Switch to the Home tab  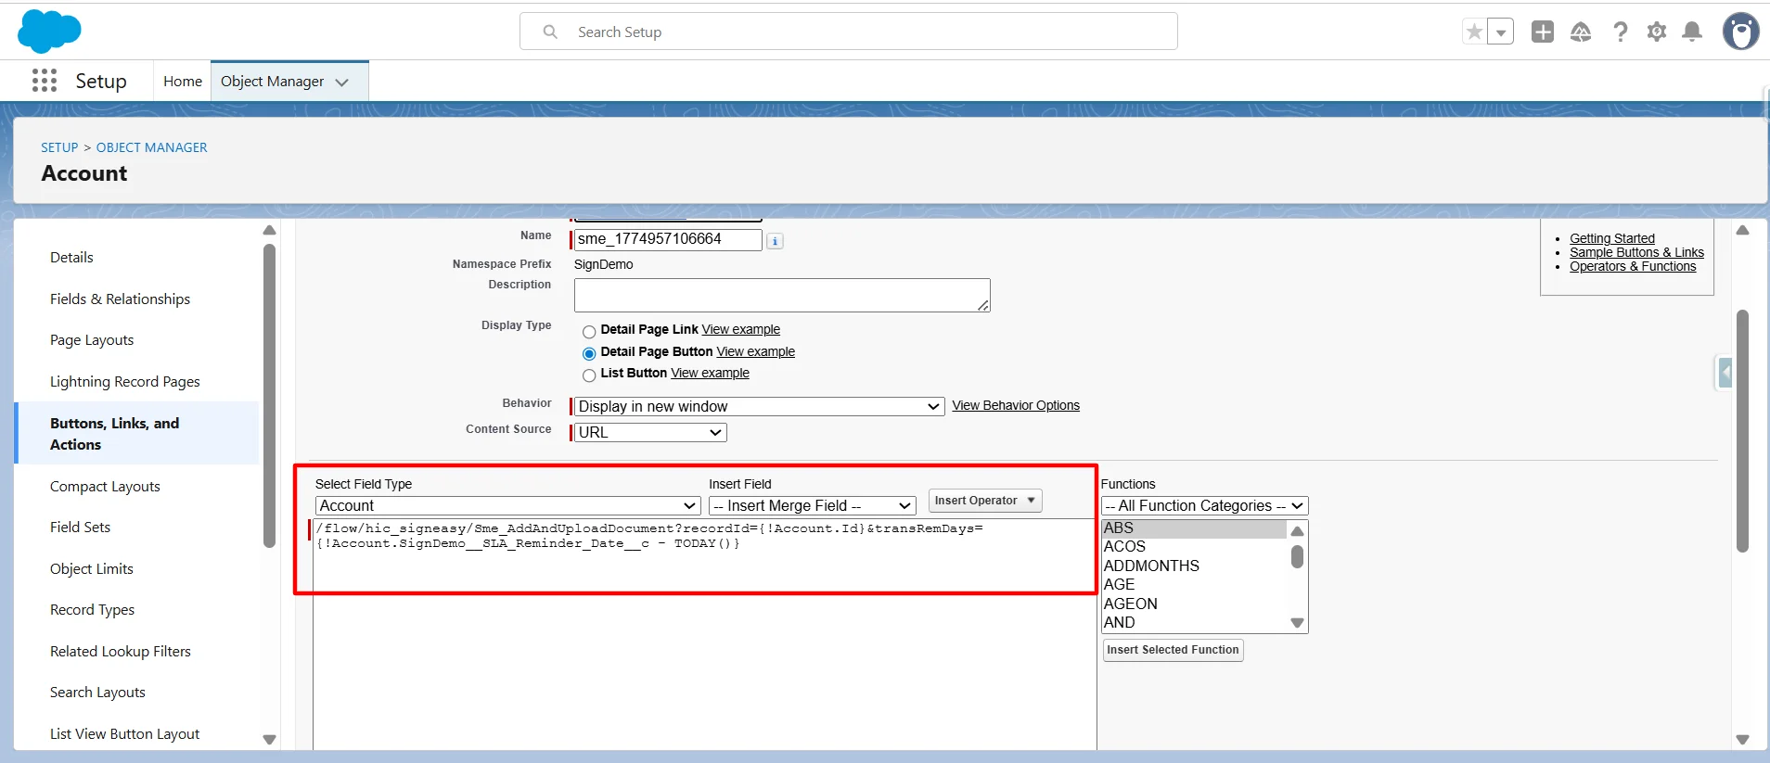(x=183, y=82)
